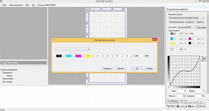Open the Редактирование menu
Image resolution: width=209 pixels, height=111 pixels.
(16, 5)
